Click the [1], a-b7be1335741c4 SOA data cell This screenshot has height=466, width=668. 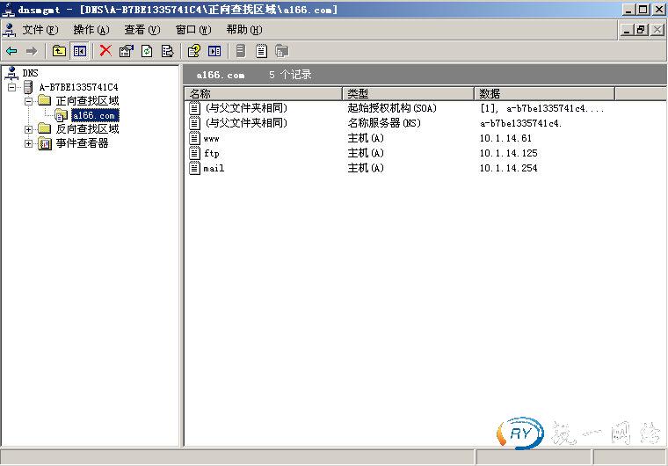pyautogui.click(x=542, y=108)
